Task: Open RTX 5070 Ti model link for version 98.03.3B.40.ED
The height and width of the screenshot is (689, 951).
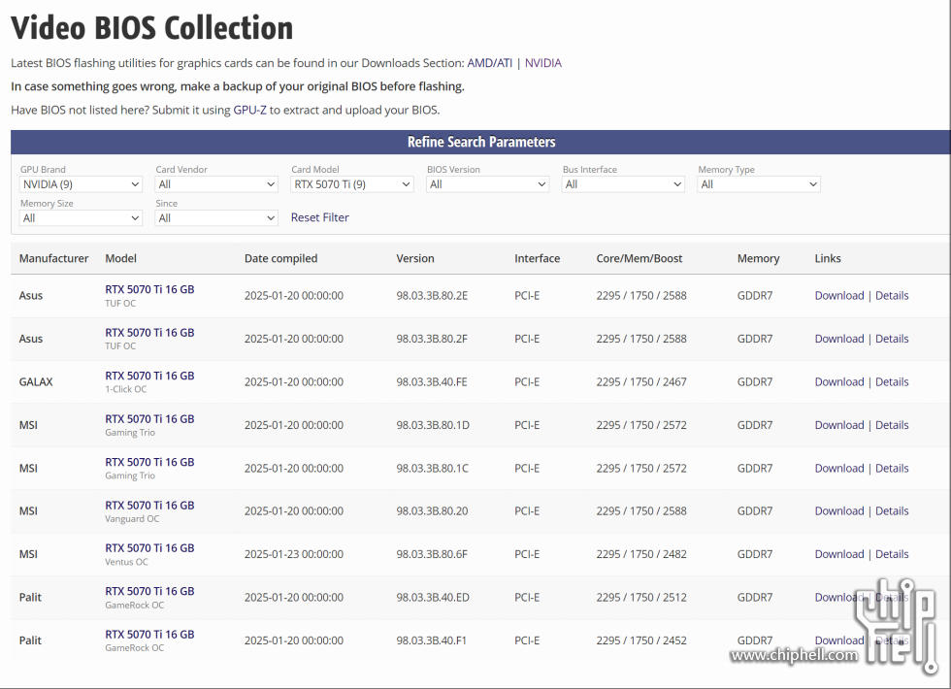Action: pyautogui.click(x=149, y=591)
